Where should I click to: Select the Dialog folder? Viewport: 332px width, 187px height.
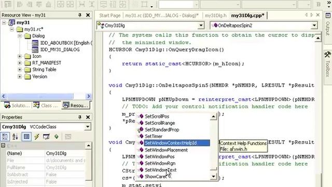(x=38, y=36)
